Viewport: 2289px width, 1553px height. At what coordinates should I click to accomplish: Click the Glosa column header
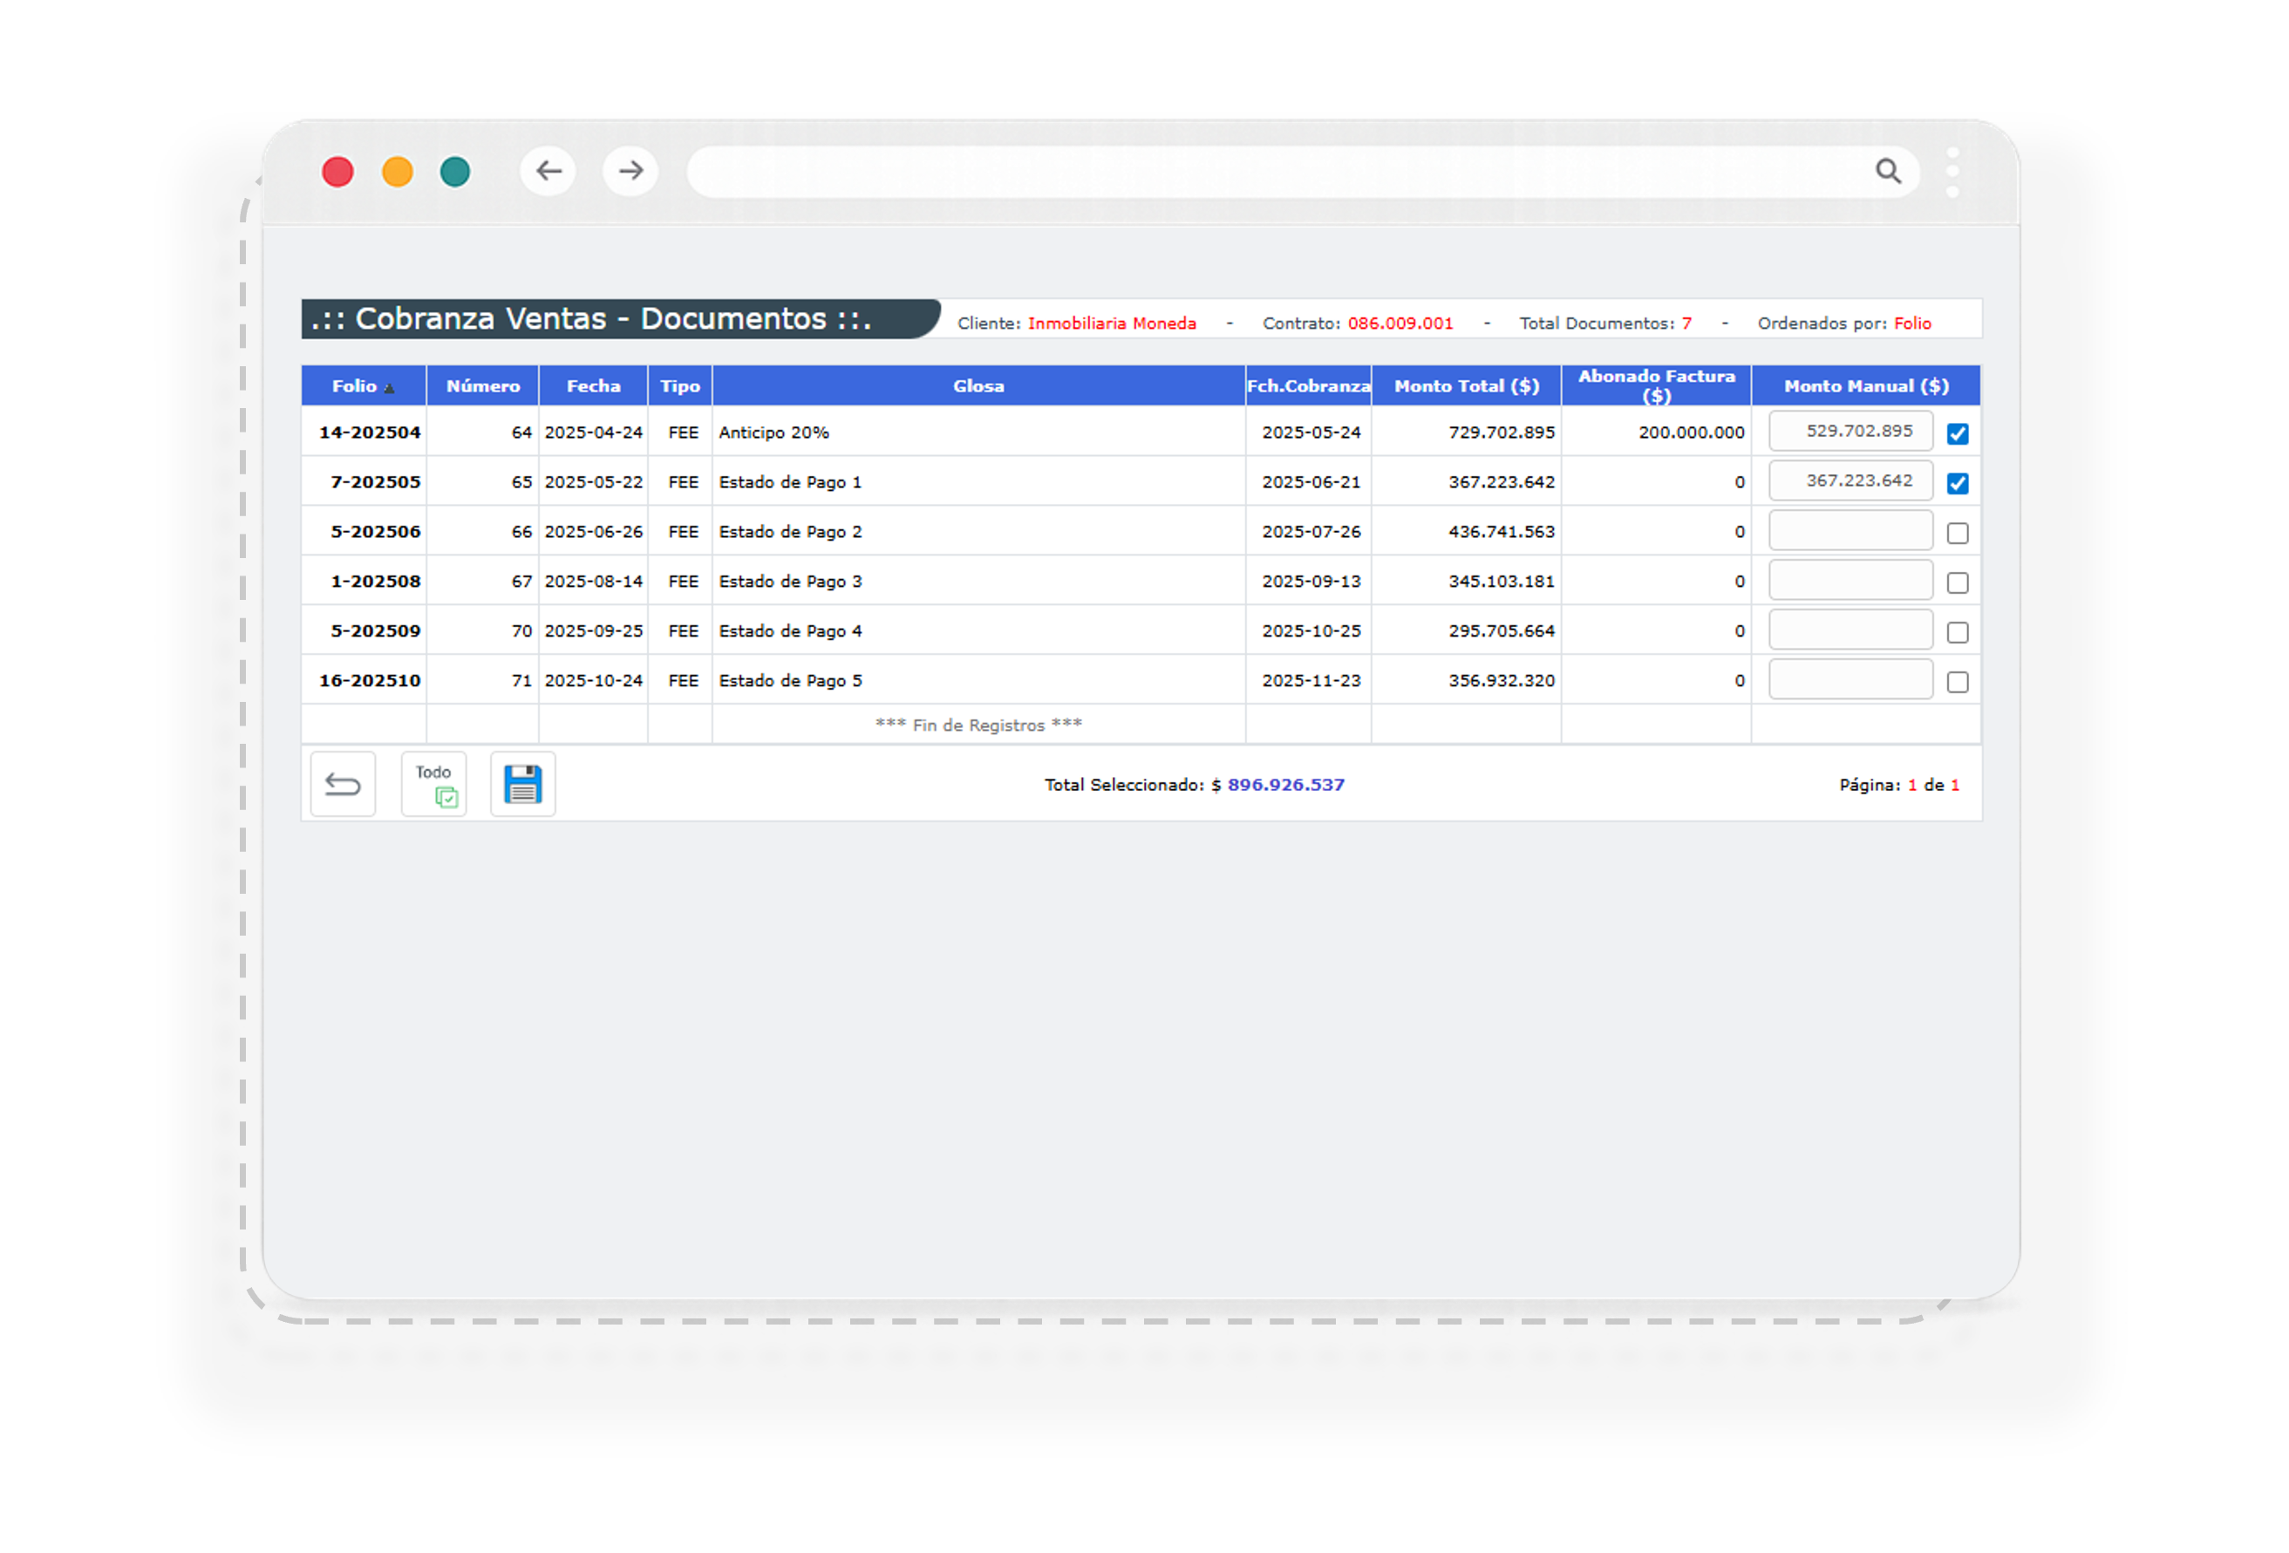point(978,386)
